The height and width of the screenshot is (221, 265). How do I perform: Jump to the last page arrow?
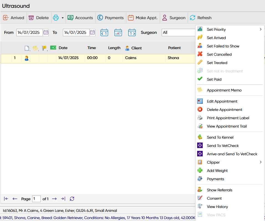(x=63, y=199)
